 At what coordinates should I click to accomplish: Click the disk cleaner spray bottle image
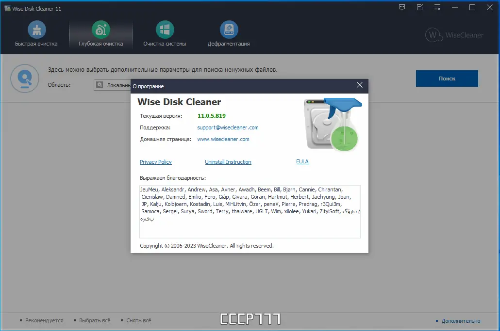[333, 125]
